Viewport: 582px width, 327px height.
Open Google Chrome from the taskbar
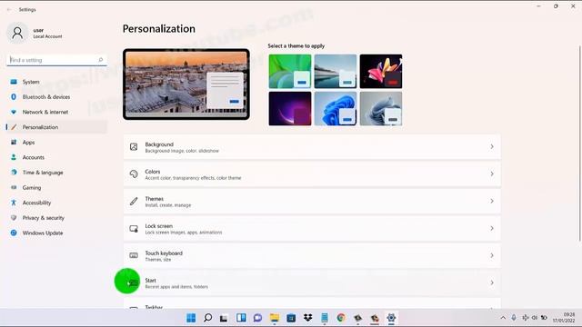(341, 318)
